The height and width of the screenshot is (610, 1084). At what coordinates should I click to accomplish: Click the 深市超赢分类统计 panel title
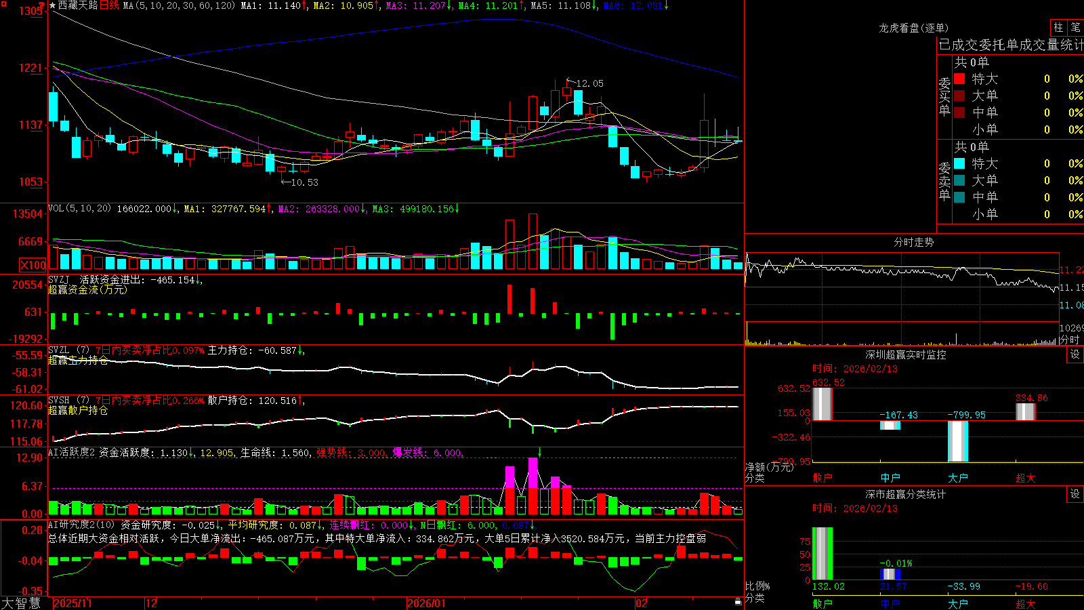coord(906,494)
